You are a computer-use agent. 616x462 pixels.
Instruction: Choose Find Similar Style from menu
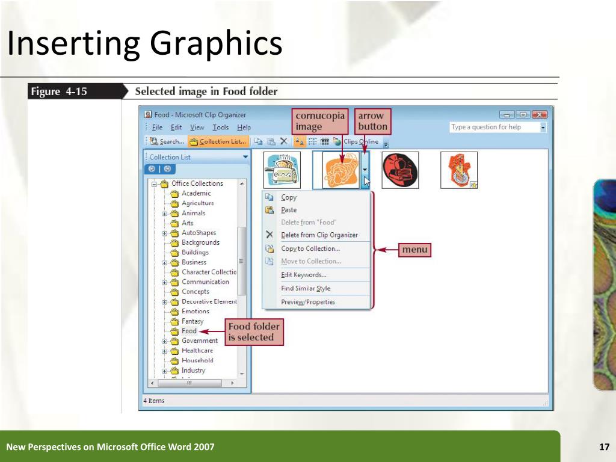(x=316, y=288)
